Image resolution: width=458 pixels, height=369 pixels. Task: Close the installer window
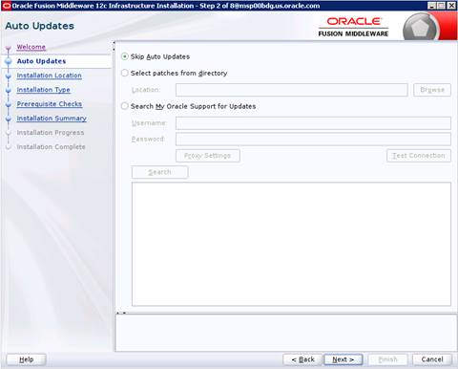click(x=451, y=6)
